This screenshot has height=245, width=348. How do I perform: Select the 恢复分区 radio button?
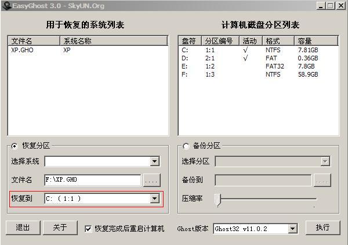coord(14,146)
